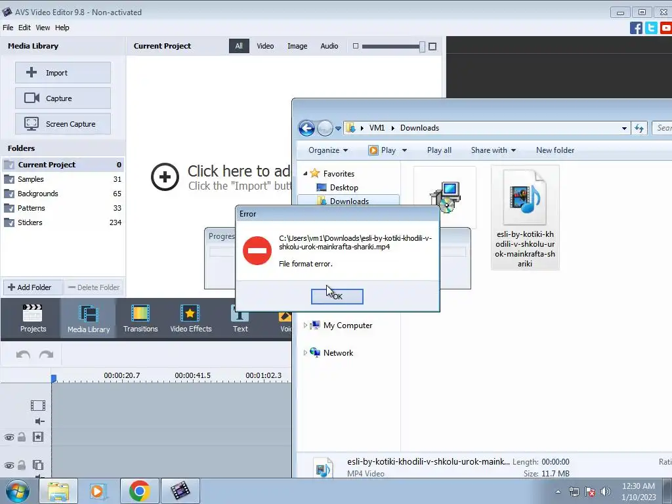The height and width of the screenshot is (504, 672).
Task: Open the Edit menu
Action: (24, 28)
